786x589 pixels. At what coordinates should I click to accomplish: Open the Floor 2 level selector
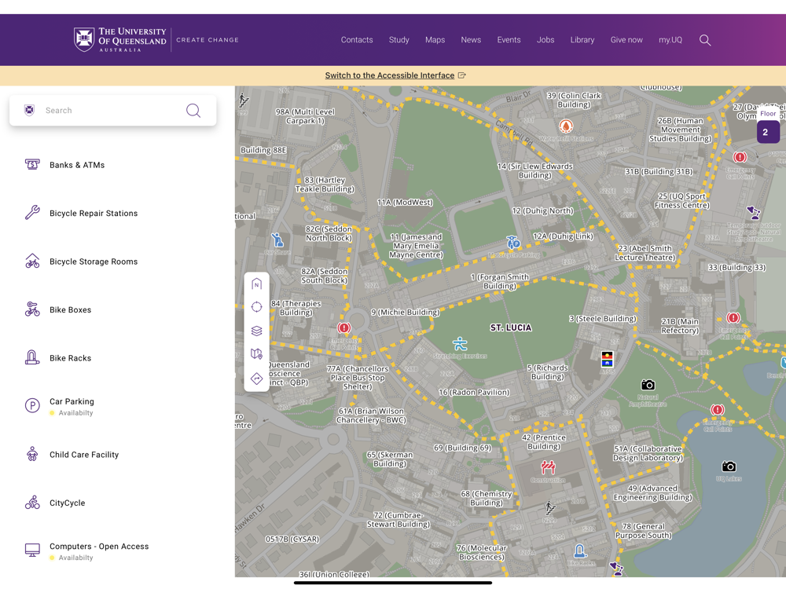pyautogui.click(x=767, y=132)
